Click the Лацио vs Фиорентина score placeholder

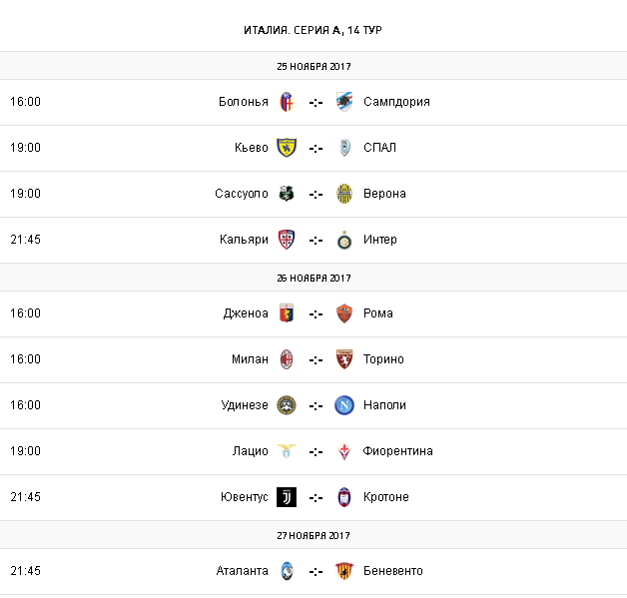[x=315, y=451]
